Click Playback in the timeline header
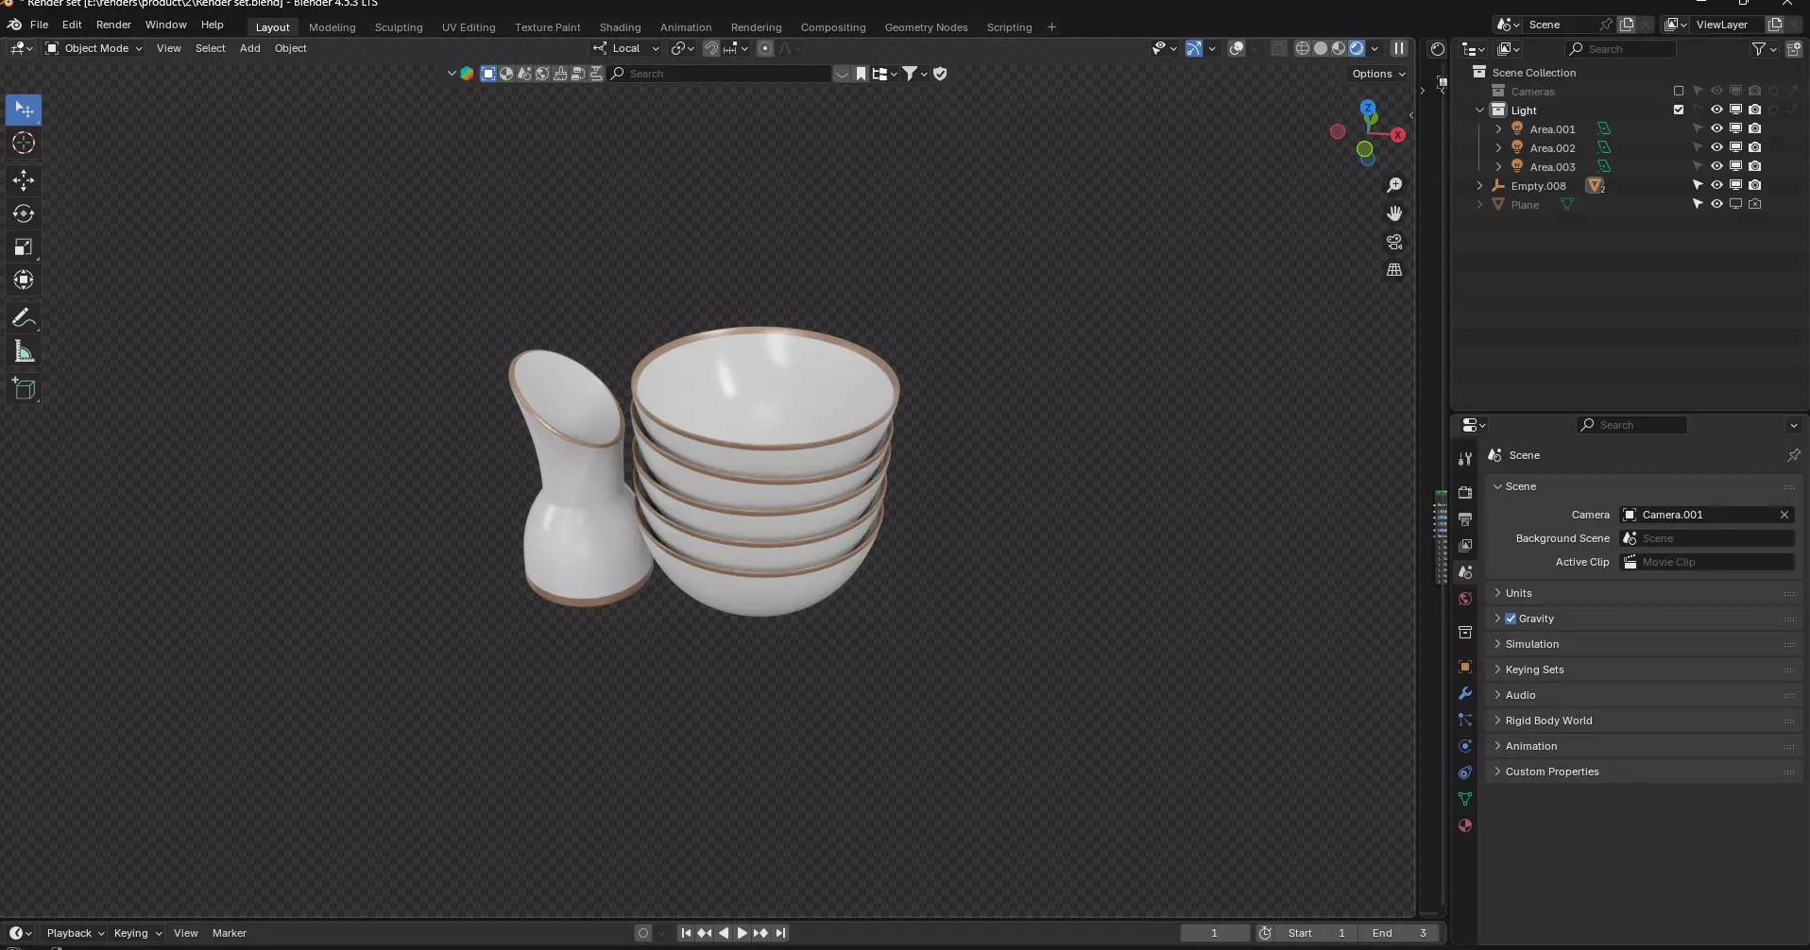Image resolution: width=1810 pixels, height=950 pixels. 76,933
